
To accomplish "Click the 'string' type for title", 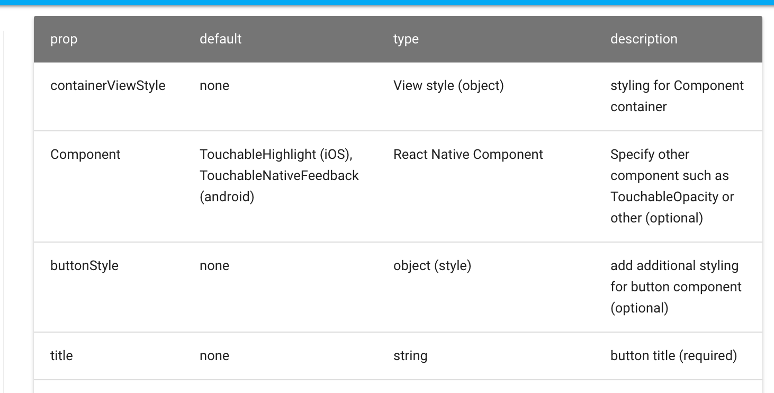I will pyautogui.click(x=410, y=355).
